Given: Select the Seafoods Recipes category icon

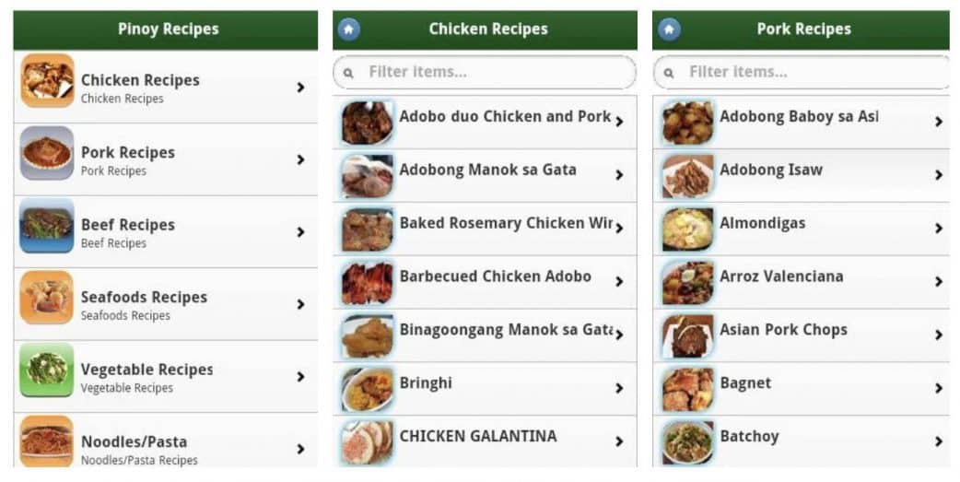Looking at the screenshot, I should tap(47, 298).
